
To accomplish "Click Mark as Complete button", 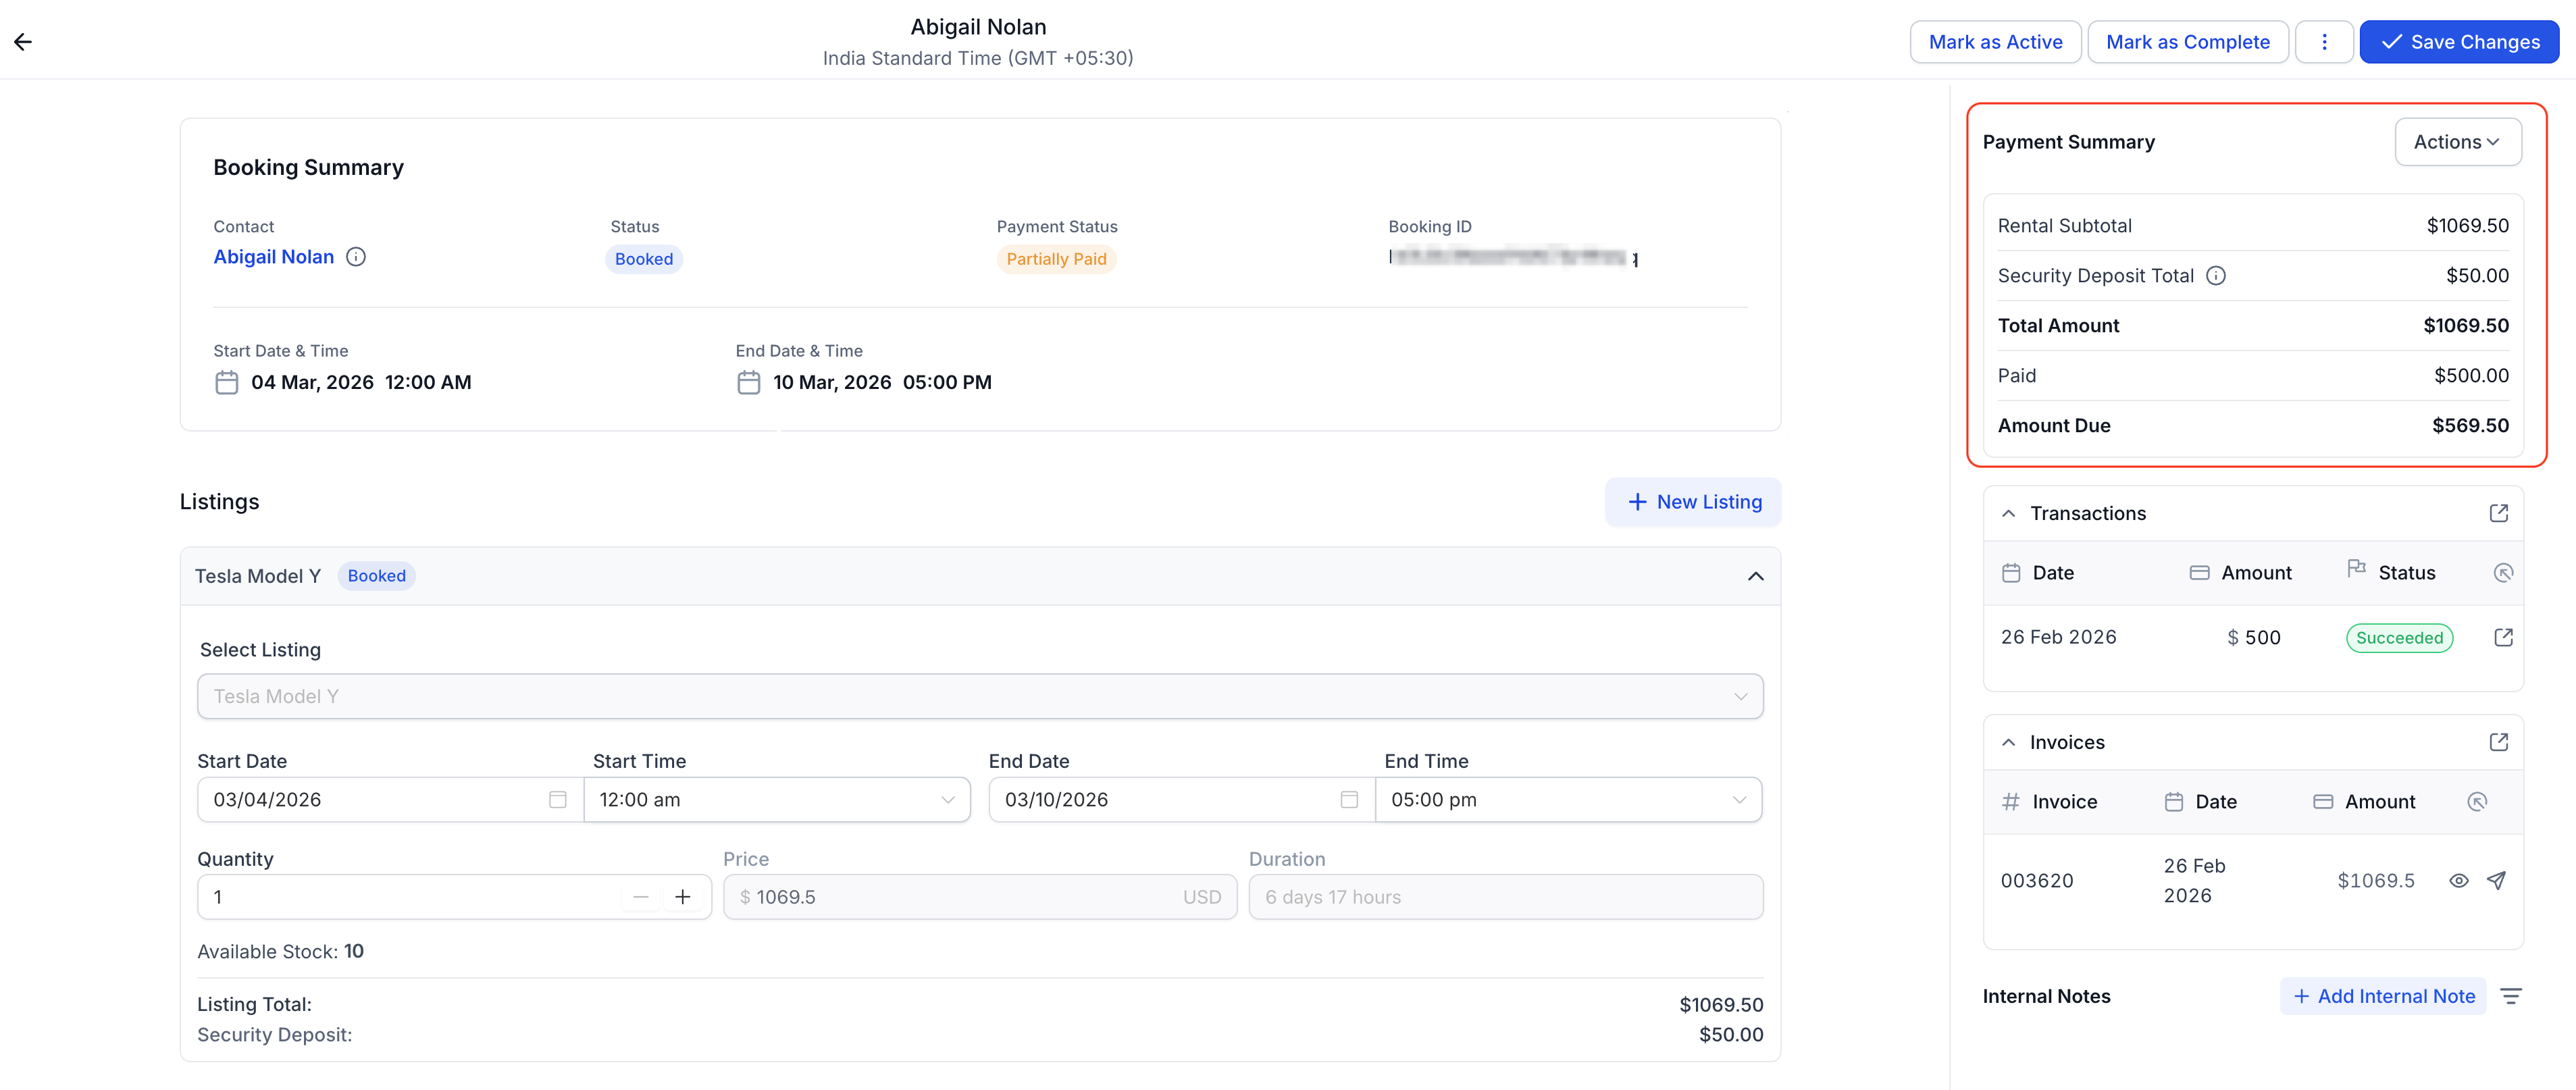I will tap(2187, 42).
